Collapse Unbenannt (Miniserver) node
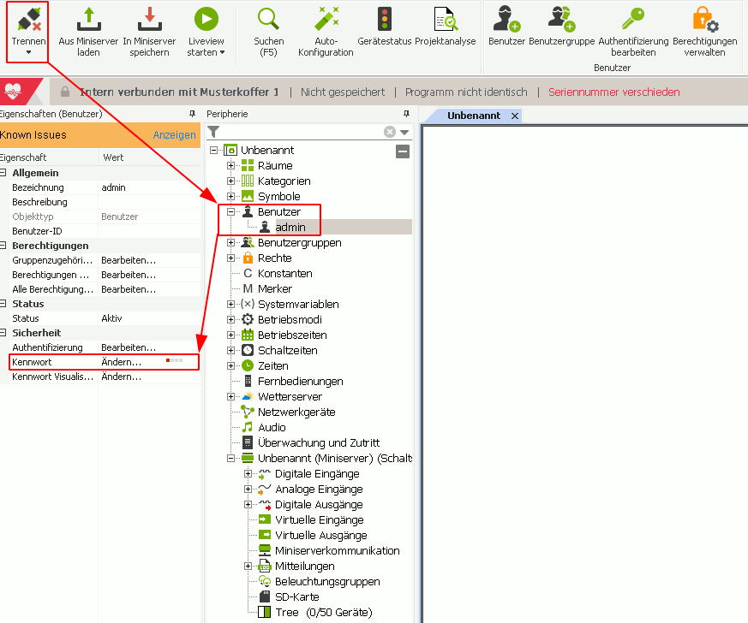The width and height of the screenshot is (748, 623). [x=230, y=458]
